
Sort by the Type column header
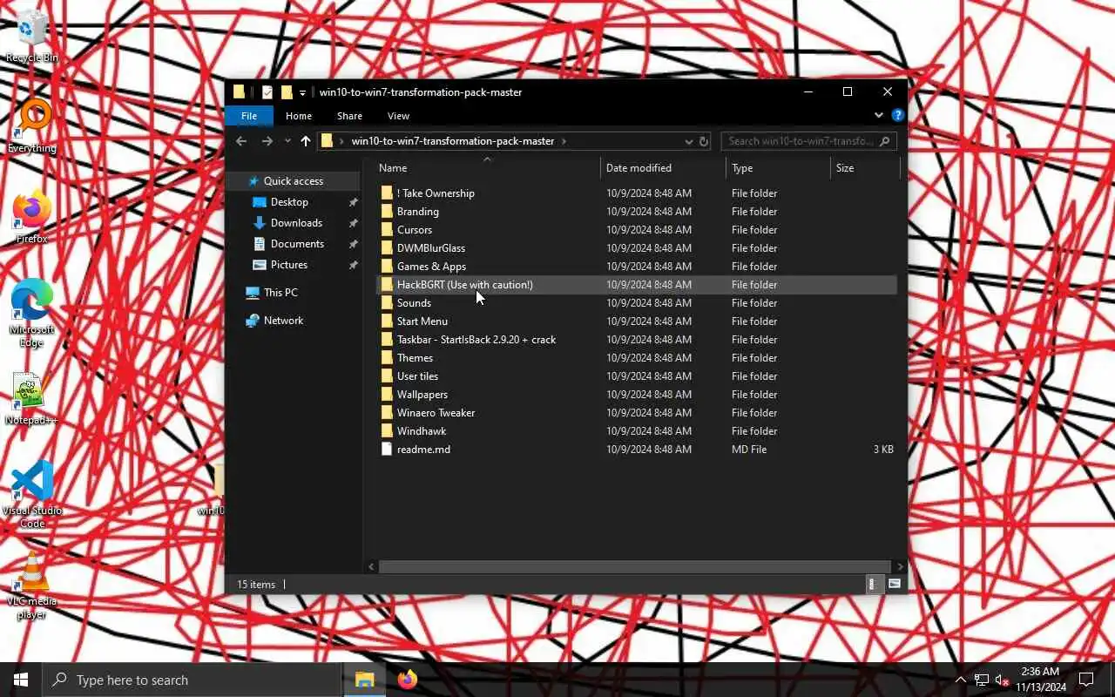coord(778,168)
